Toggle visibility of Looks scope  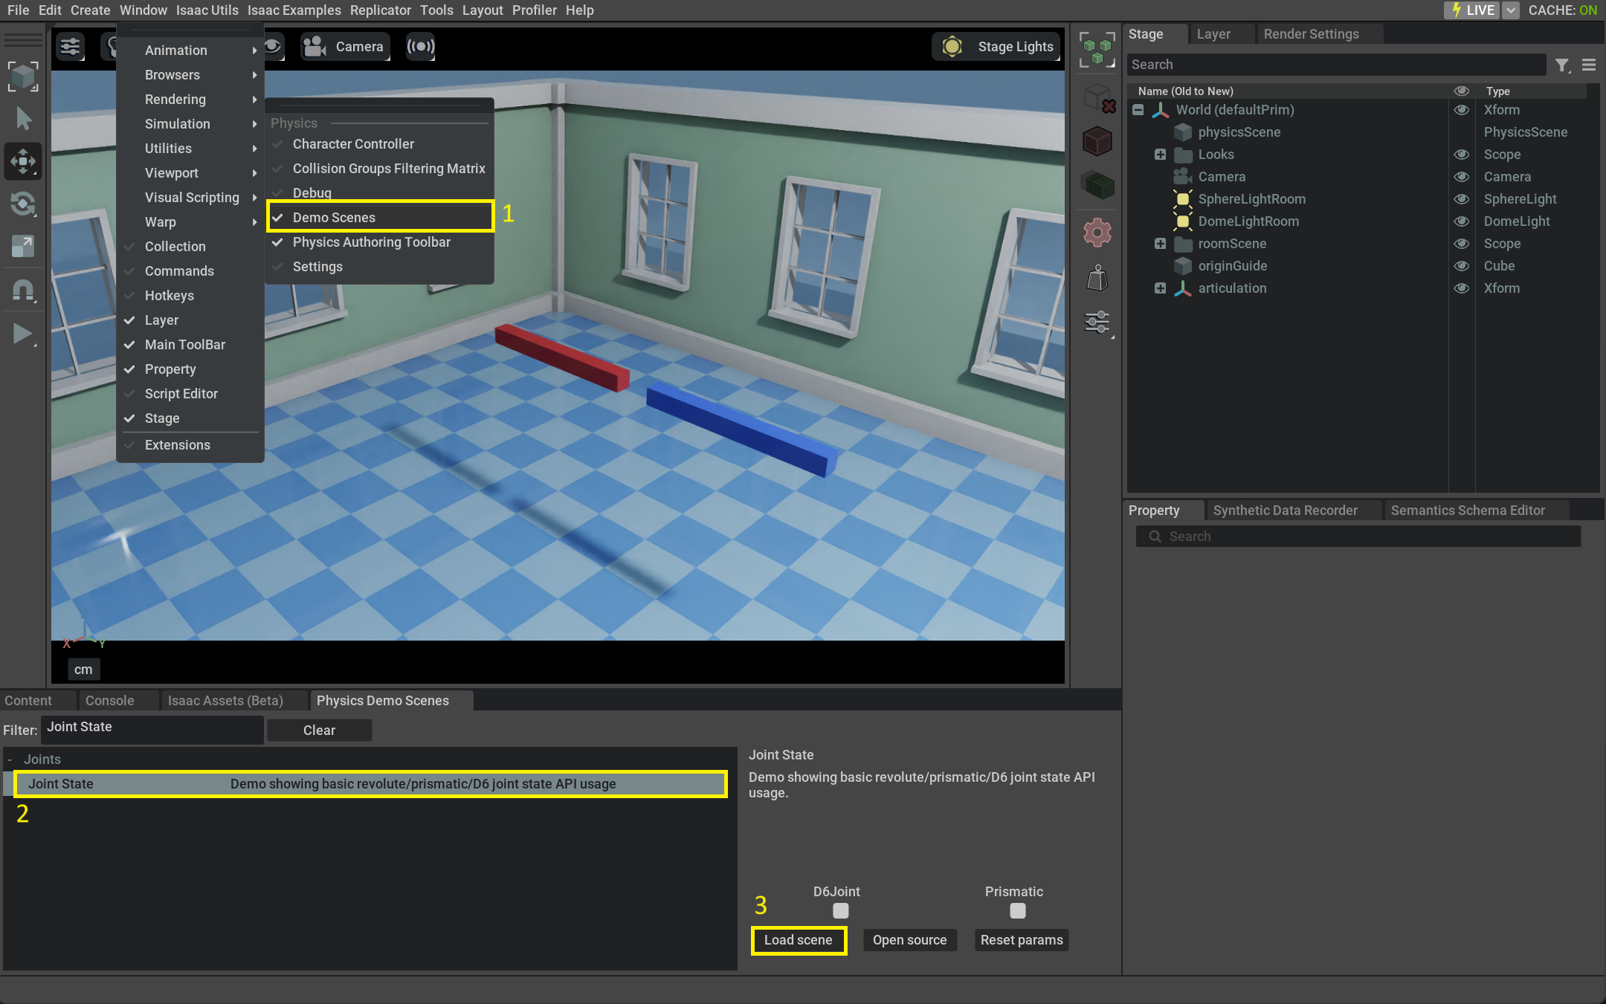pos(1461,155)
